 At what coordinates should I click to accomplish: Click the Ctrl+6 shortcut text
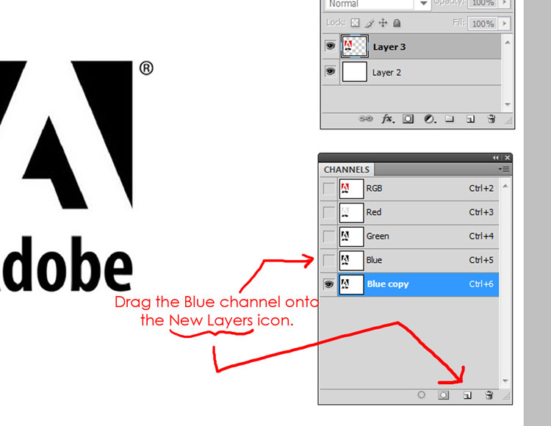(x=481, y=284)
